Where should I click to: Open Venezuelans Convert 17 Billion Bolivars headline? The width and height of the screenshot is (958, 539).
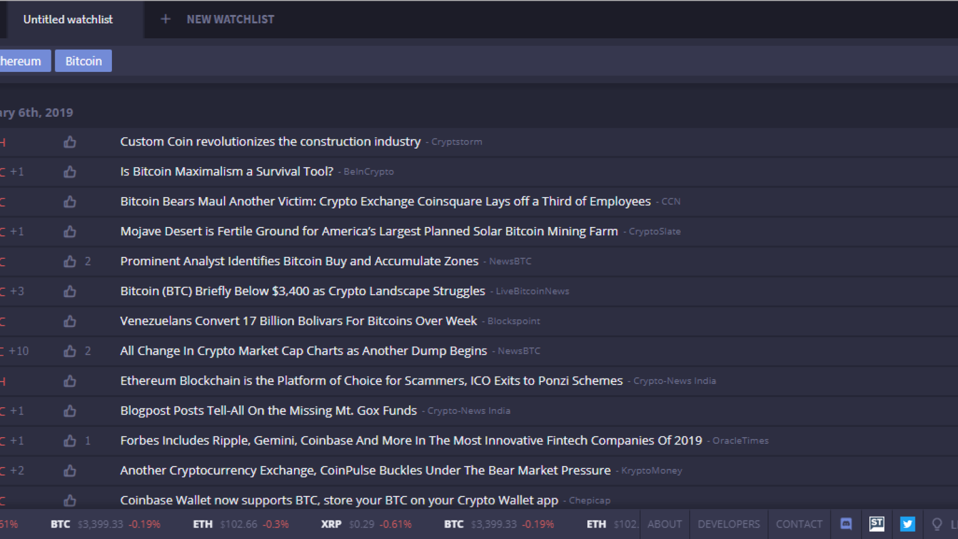pyautogui.click(x=299, y=322)
